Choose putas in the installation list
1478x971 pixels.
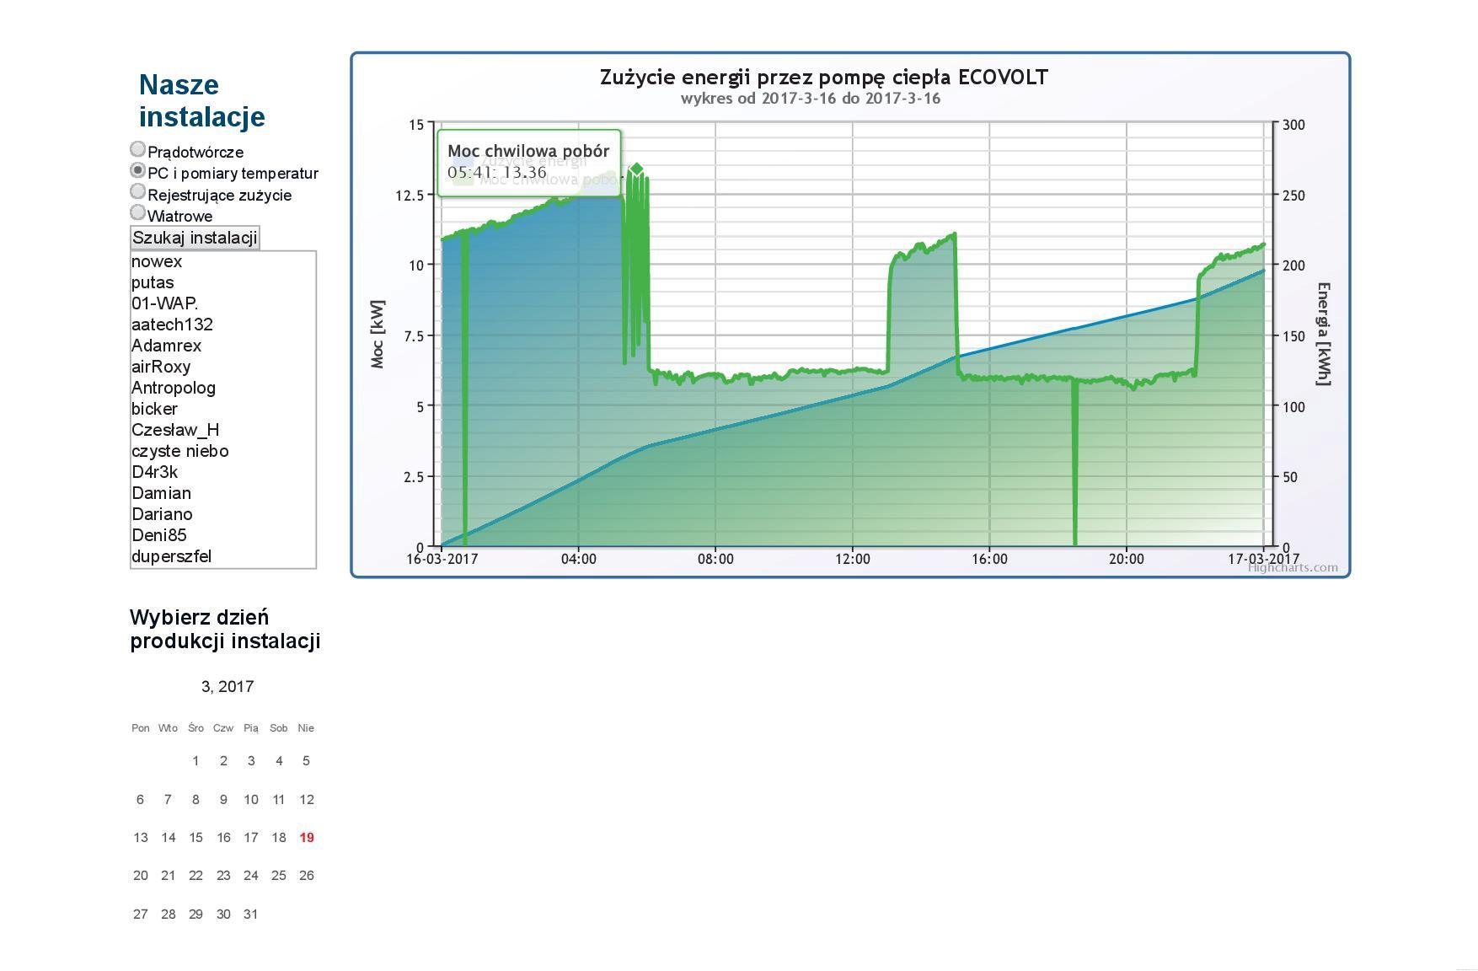point(222,282)
